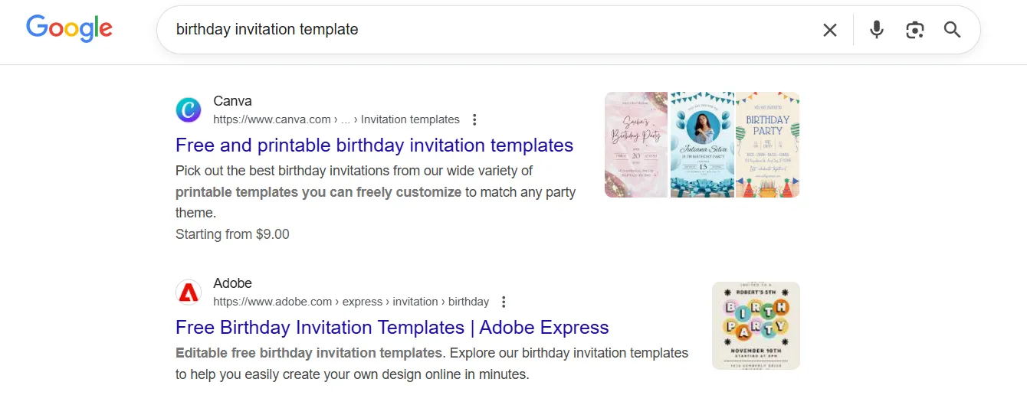Click the Canva snippet starting 'Pick out the best'
This screenshot has height=405, width=1027.
376,191
